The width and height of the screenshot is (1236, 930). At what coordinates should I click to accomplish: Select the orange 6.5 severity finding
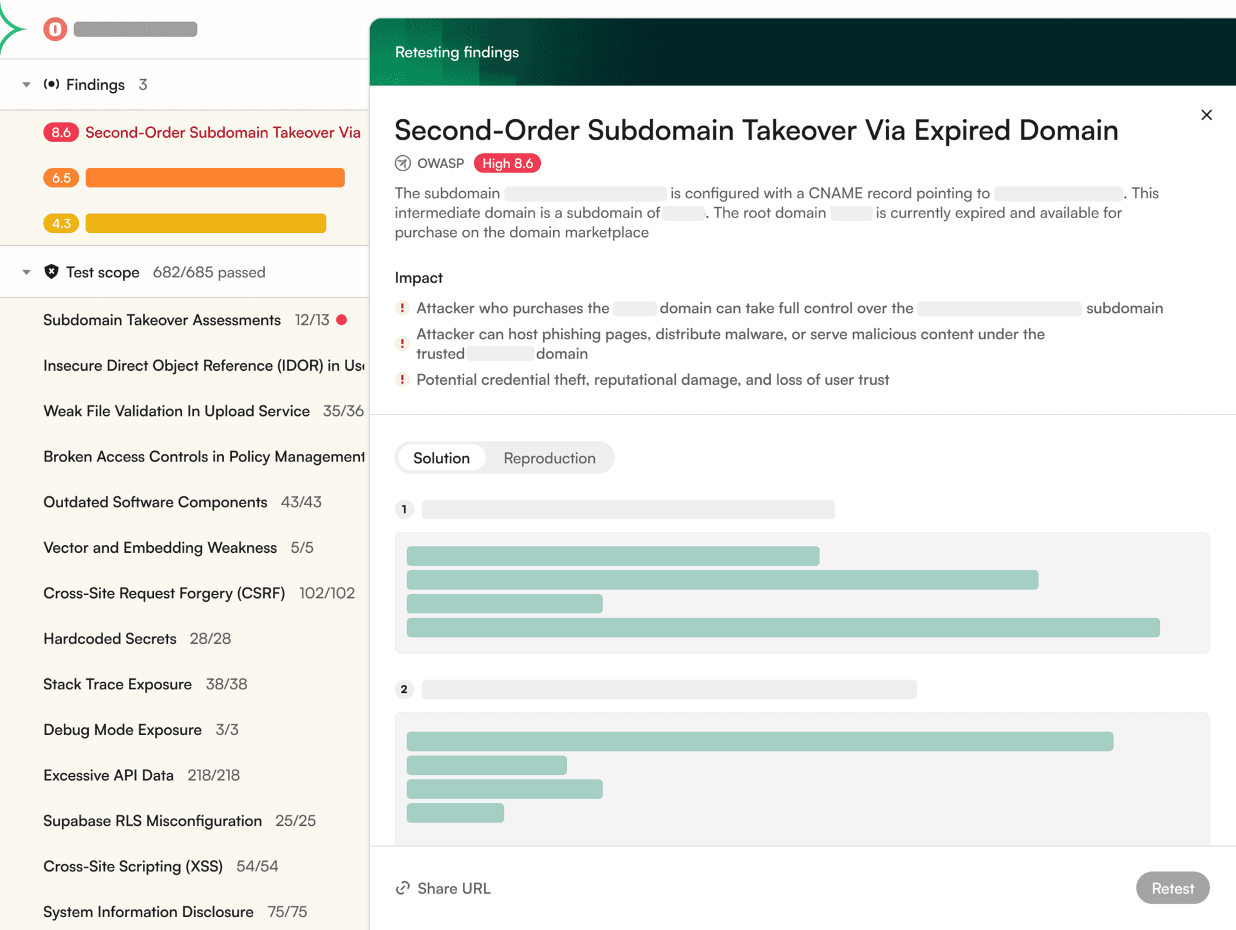tap(214, 178)
